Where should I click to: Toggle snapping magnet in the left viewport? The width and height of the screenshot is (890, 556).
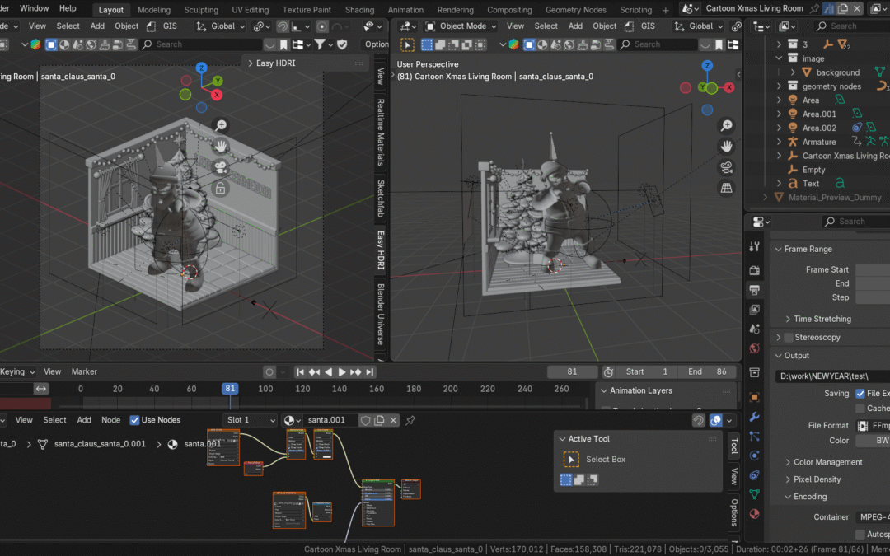coord(282,26)
